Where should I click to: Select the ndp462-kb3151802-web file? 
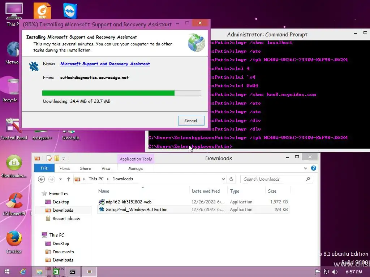193,202
